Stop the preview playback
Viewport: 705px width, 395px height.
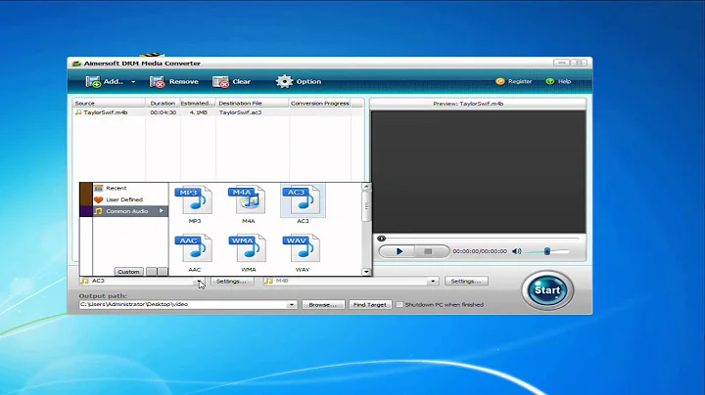coord(428,251)
